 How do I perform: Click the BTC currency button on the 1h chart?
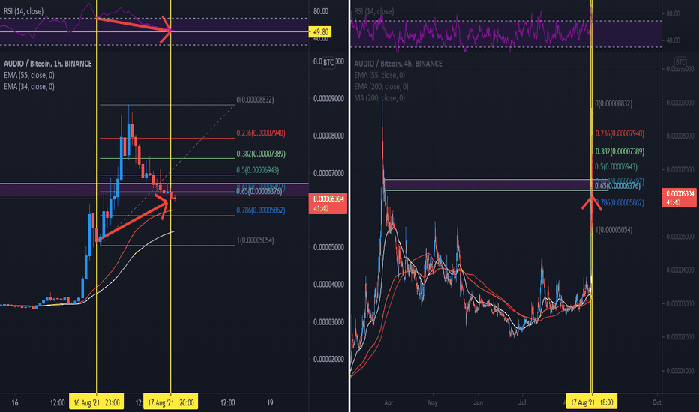328,62
